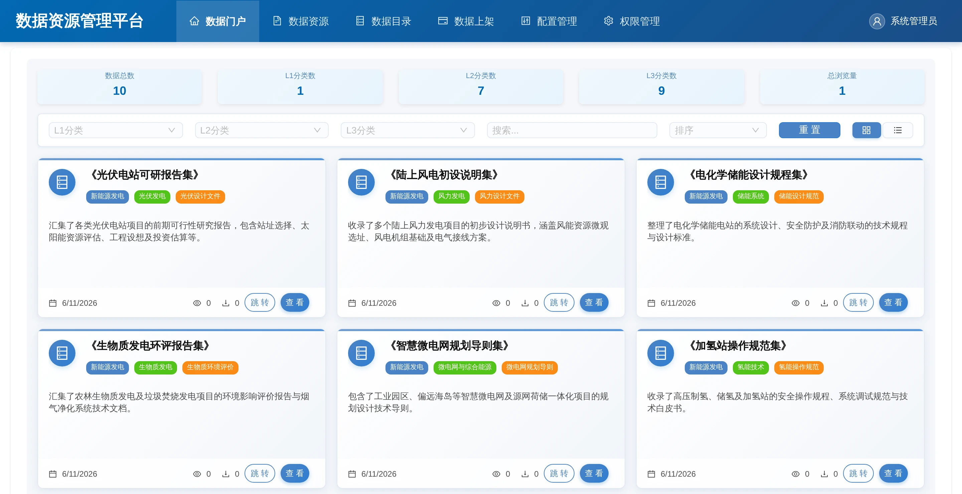Click the view-count eye icon on 生物质发电环评报告集
Viewport: 962px width, 494px height.
click(197, 474)
